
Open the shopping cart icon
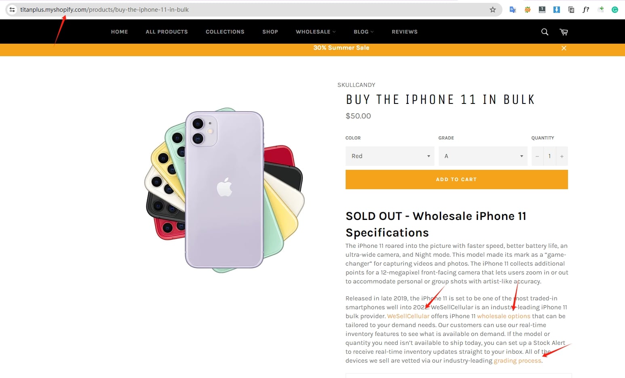click(564, 32)
